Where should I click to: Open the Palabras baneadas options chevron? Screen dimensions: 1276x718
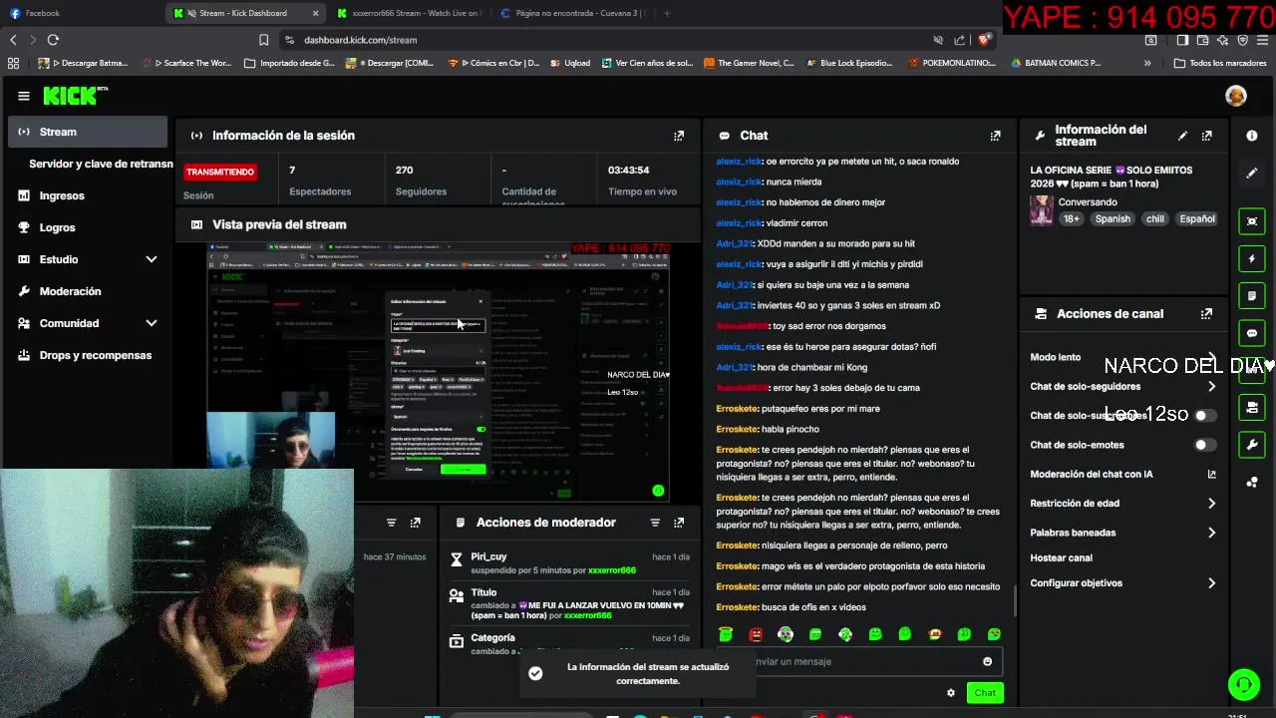coord(1212,533)
